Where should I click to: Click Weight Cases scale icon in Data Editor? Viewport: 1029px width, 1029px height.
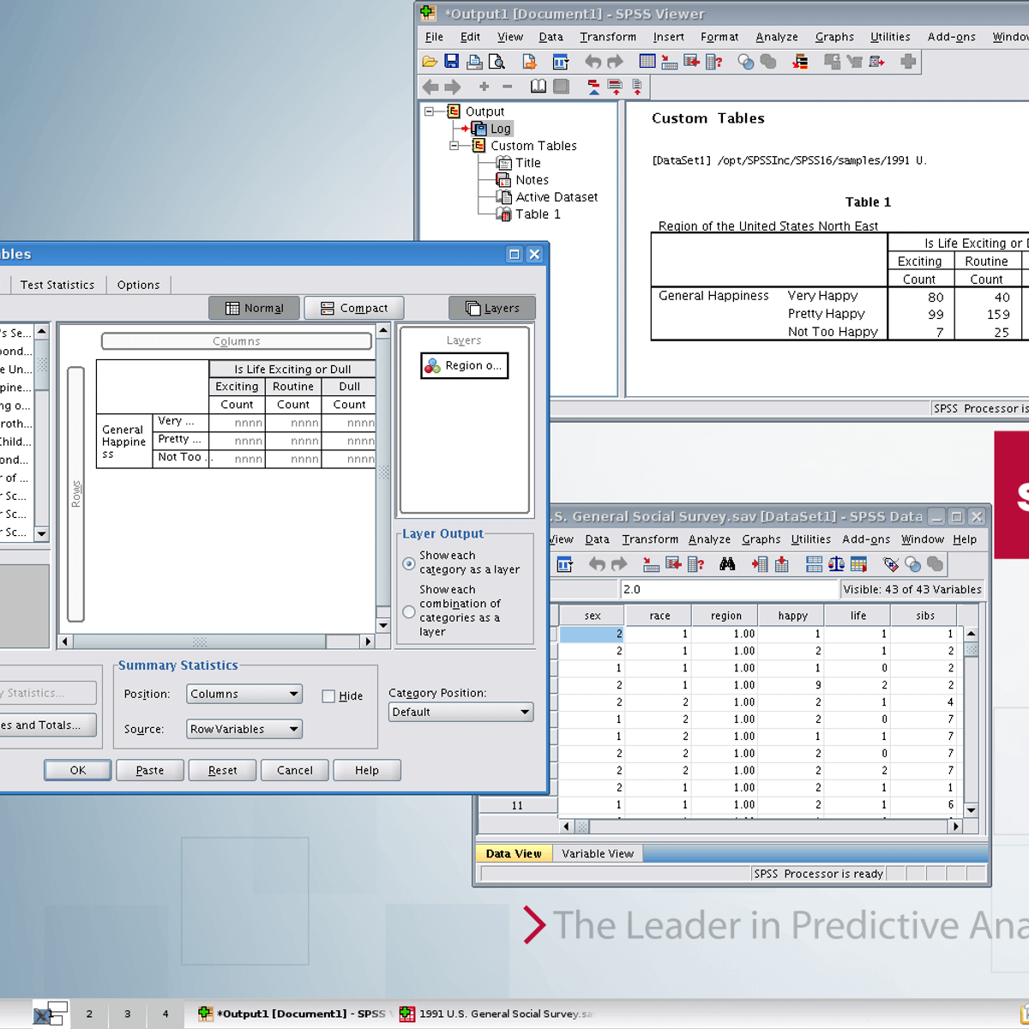[836, 564]
